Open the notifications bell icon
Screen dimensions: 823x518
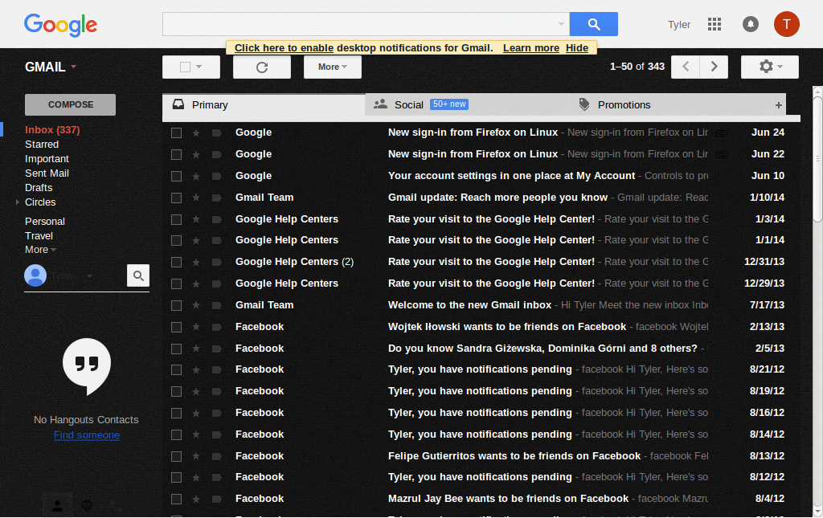pos(751,24)
